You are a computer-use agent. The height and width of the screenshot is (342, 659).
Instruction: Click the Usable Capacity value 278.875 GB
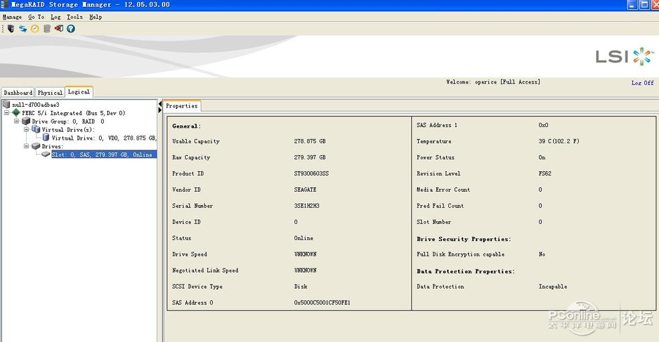tap(310, 141)
